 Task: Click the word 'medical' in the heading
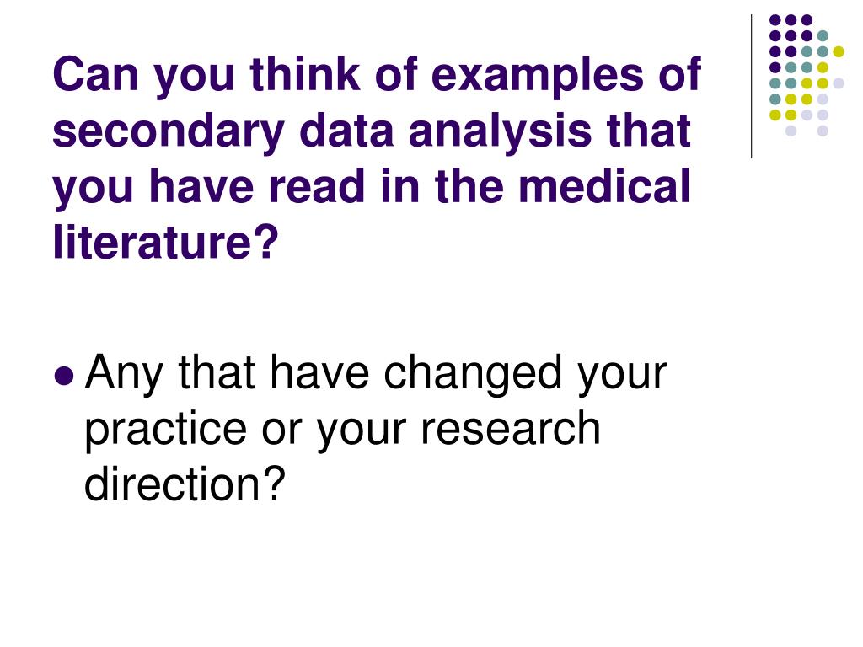click(x=603, y=185)
